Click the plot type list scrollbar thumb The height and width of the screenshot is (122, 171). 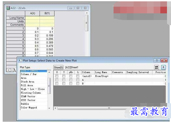click(49, 86)
